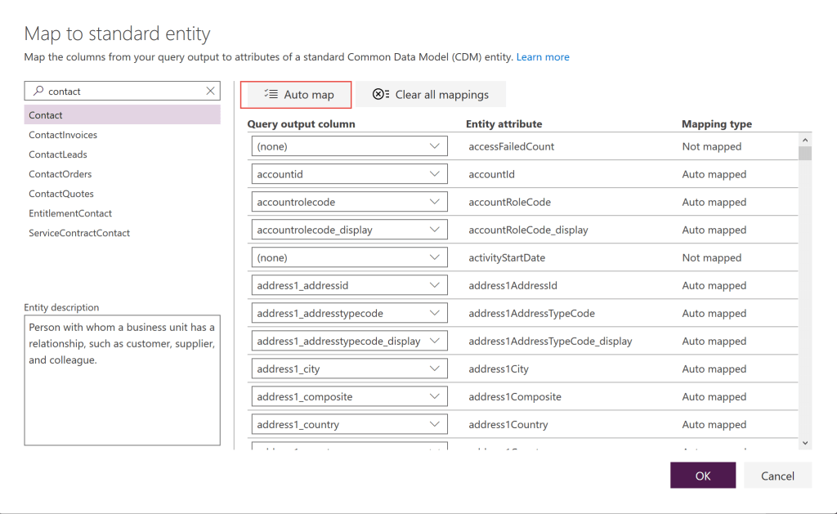Click Clear all mappings button

coord(431,95)
